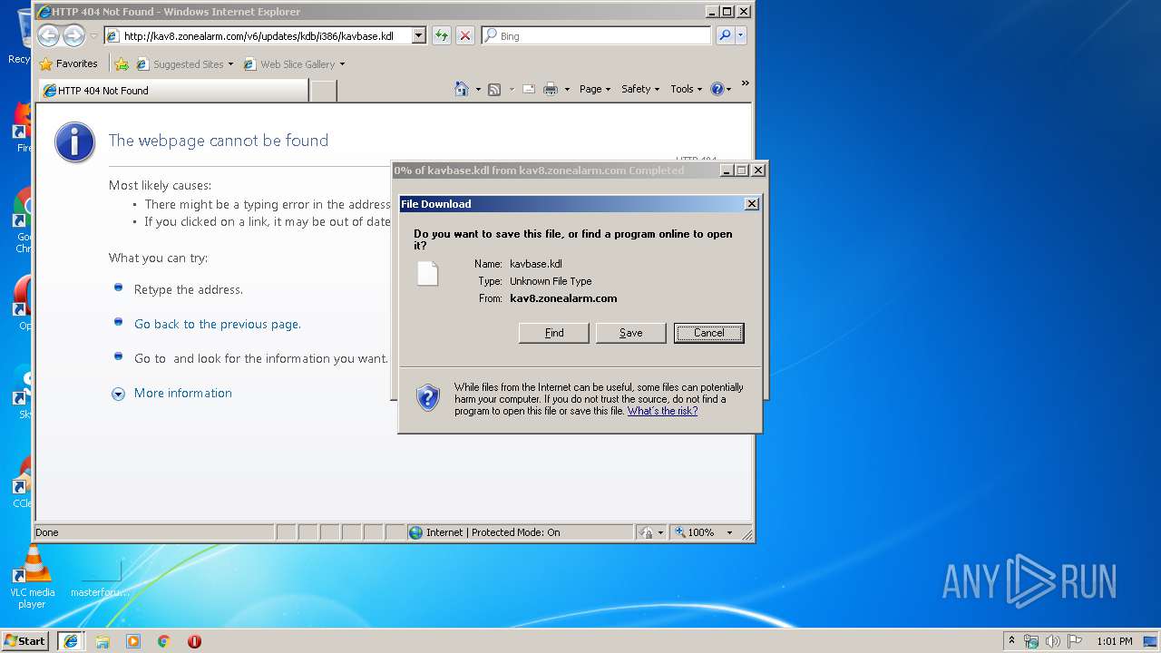Click Internet Explorer icon in the taskbar
The height and width of the screenshot is (653, 1161).
point(71,641)
